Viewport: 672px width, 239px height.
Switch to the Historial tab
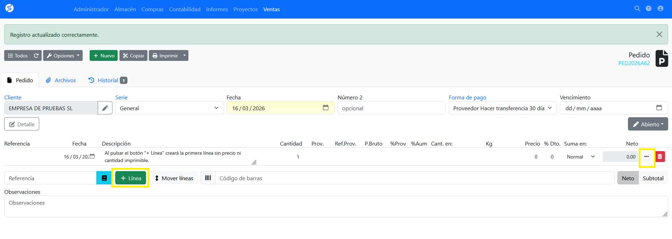pos(108,80)
